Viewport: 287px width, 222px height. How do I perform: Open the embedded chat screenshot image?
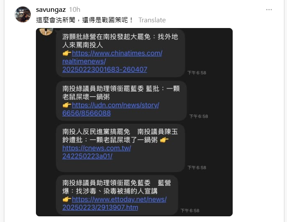[134, 122]
